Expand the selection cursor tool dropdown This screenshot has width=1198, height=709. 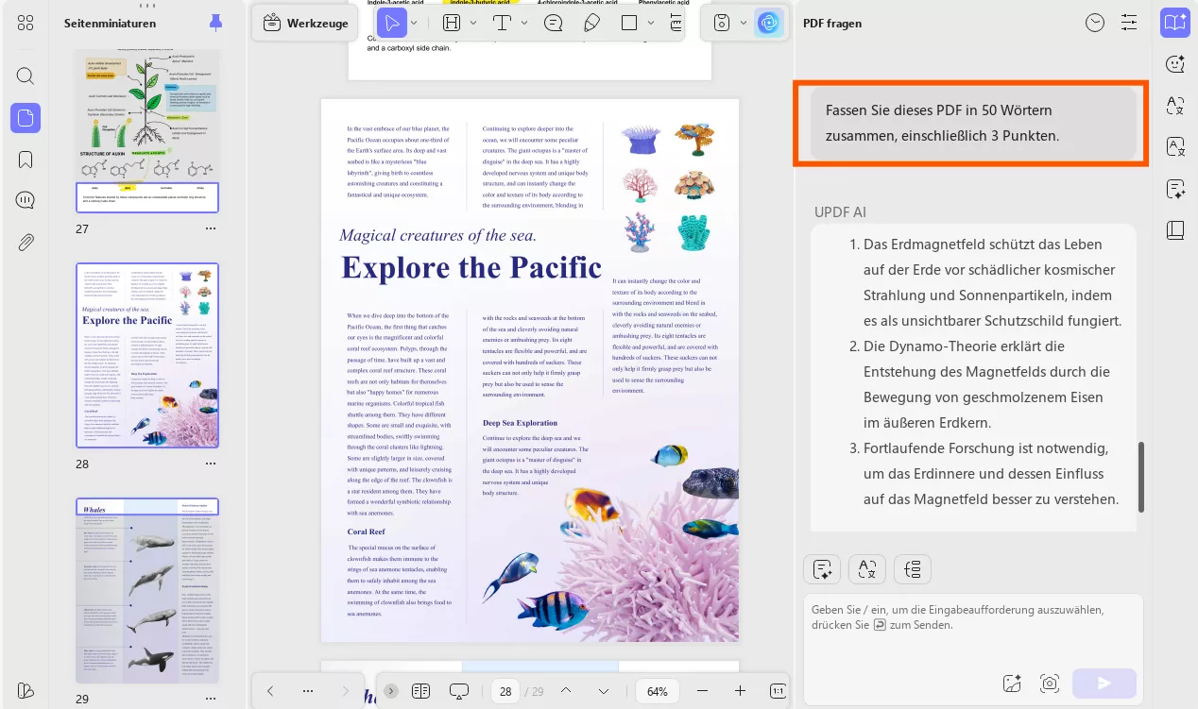(414, 24)
